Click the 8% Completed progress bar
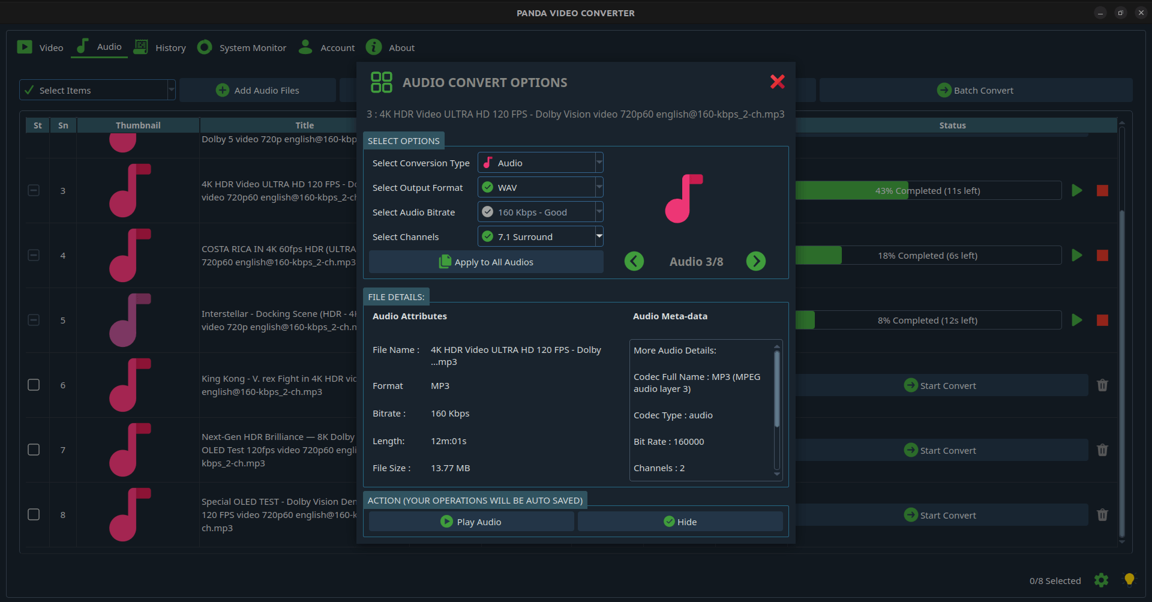This screenshot has height=602, width=1152. pyautogui.click(x=928, y=320)
